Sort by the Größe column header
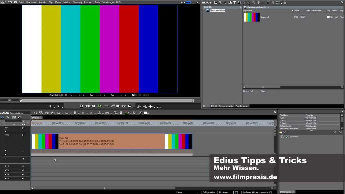This screenshot has height=194, width=345. click(x=296, y=11)
